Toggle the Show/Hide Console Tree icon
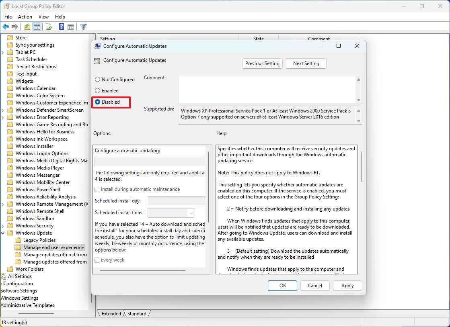Screen dimensions: 450x327 pos(37,27)
